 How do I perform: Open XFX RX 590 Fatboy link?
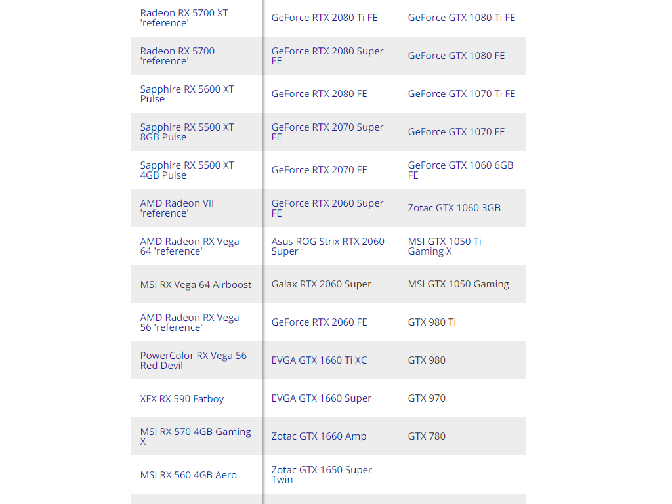click(x=182, y=399)
